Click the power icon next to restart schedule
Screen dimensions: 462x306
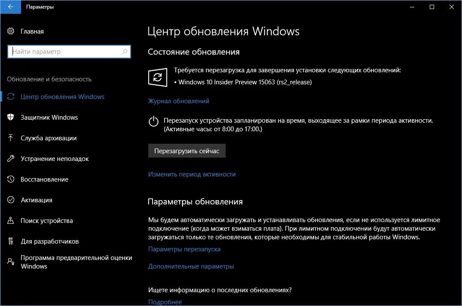153,122
